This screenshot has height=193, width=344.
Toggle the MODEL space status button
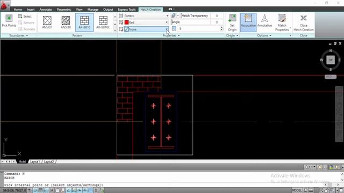[x=297, y=190]
